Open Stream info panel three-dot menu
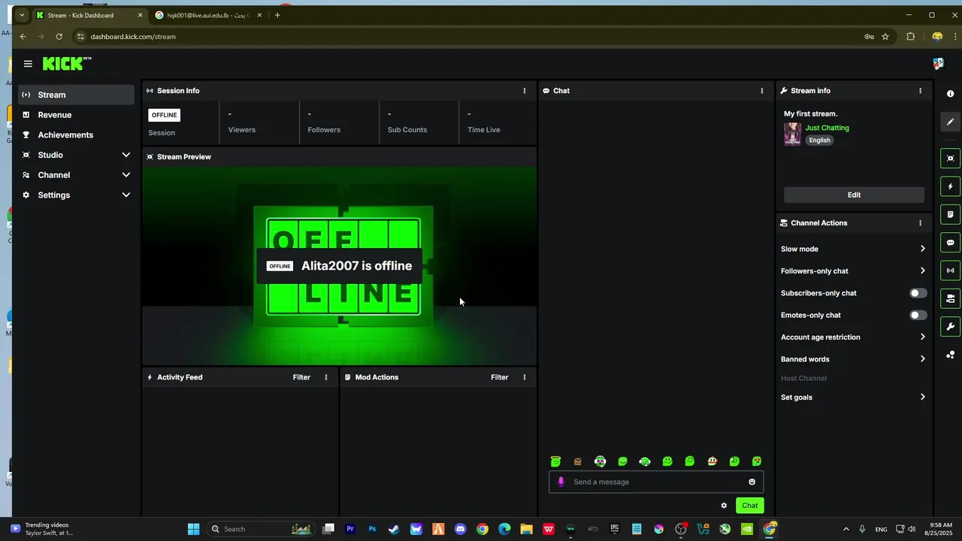The width and height of the screenshot is (962, 541). [920, 90]
